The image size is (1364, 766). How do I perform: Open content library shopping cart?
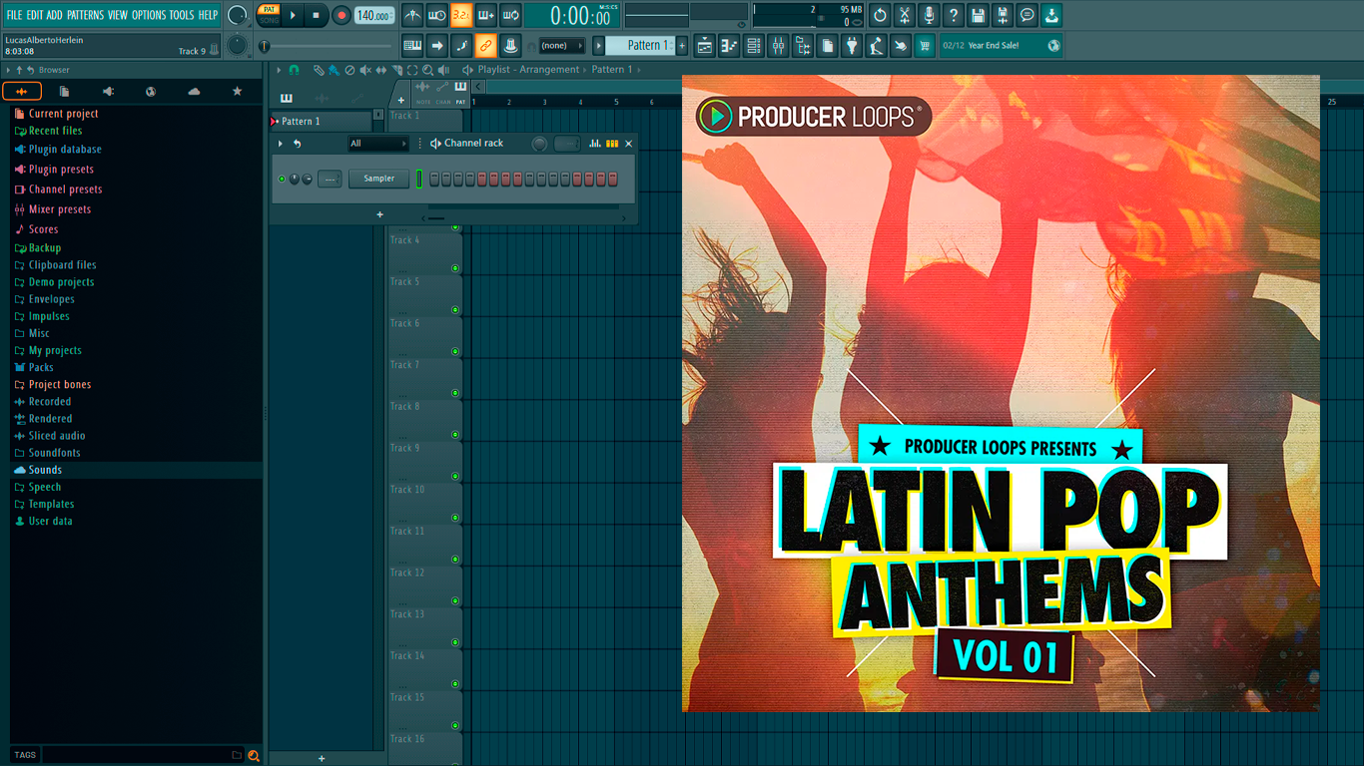[925, 45]
